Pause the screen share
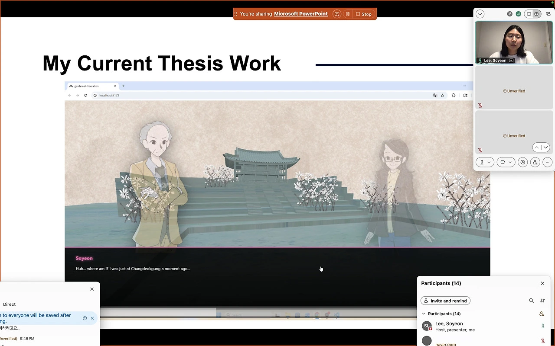This screenshot has width=555, height=346. click(x=347, y=14)
